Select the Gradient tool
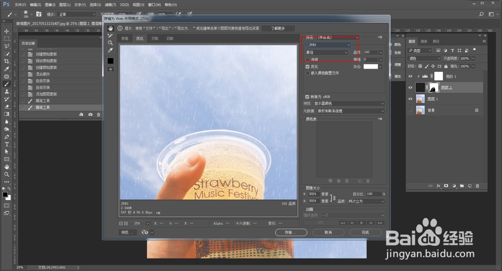The width and height of the screenshot is (502, 271). coord(7,114)
